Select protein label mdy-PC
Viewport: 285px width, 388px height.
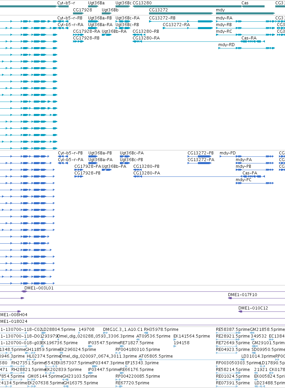(x=243, y=180)
